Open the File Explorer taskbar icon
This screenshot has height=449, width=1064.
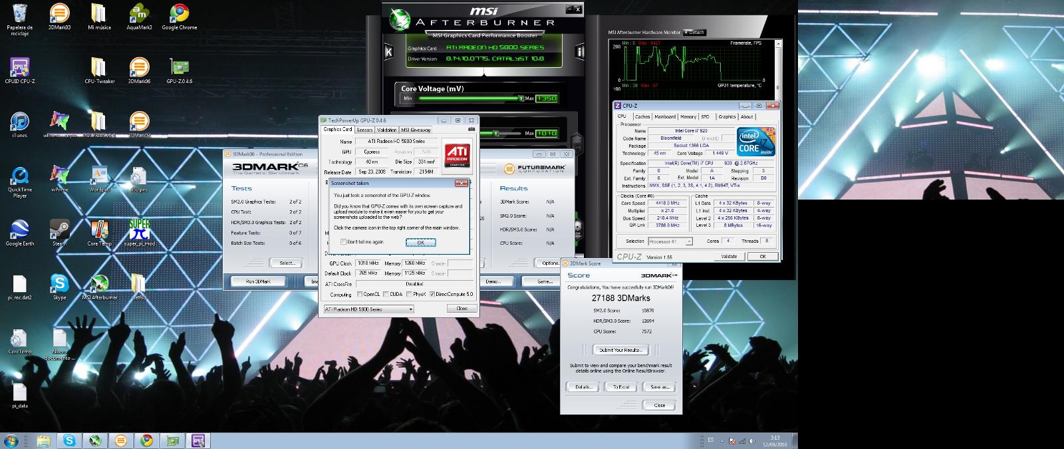(x=43, y=440)
